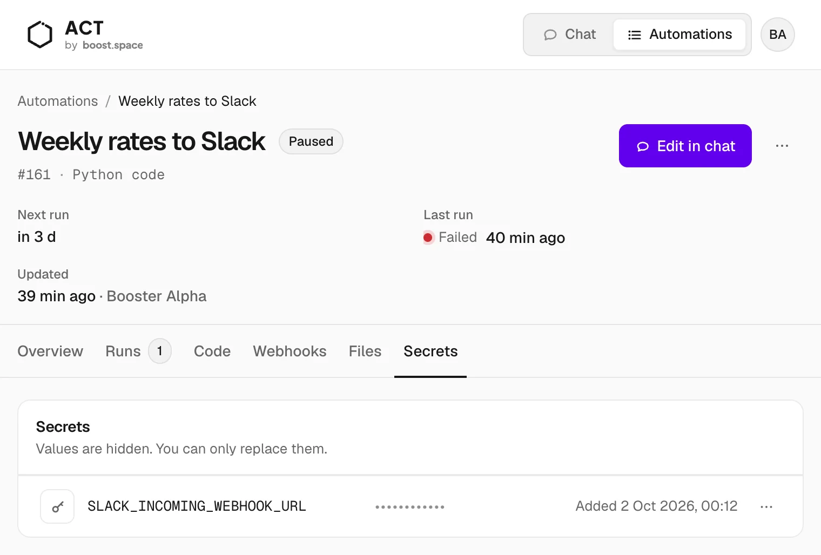821x555 pixels.
Task: Click the Edit in chat button
Action: pos(685,146)
